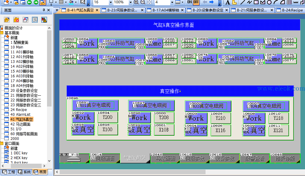305x176 pixels.
Task: Select 40 AlarmList in the screen tree
Action: pyautogui.click(x=20, y=114)
